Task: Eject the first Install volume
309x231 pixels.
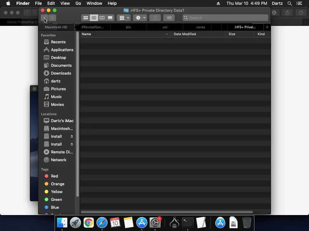Action: [72, 136]
